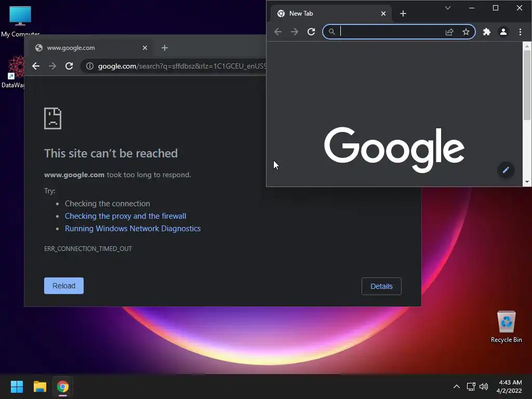The width and height of the screenshot is (532, 399).
Task: Open Details on the error page
Action: click(x=381, y=286)
